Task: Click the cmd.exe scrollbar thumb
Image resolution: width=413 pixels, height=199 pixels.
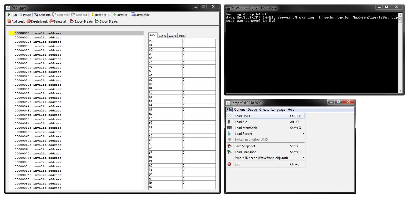Action: [x=400, y=20]
